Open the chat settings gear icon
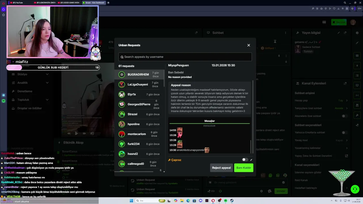This screenshot has width=363, height=204. click(x=261, y=191)
